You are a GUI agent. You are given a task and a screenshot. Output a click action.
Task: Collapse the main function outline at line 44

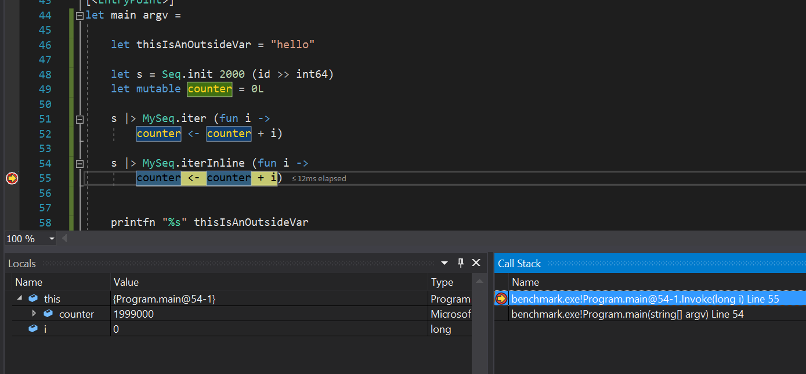(x=80, y=15)
